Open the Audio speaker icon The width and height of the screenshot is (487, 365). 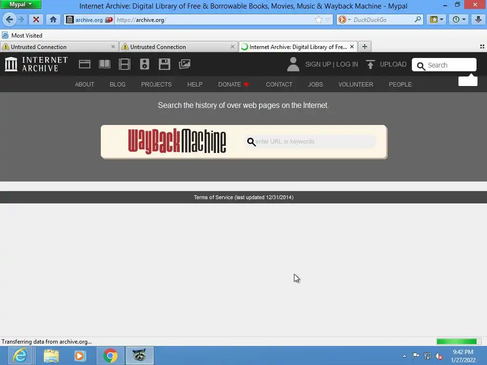[145, 64]
